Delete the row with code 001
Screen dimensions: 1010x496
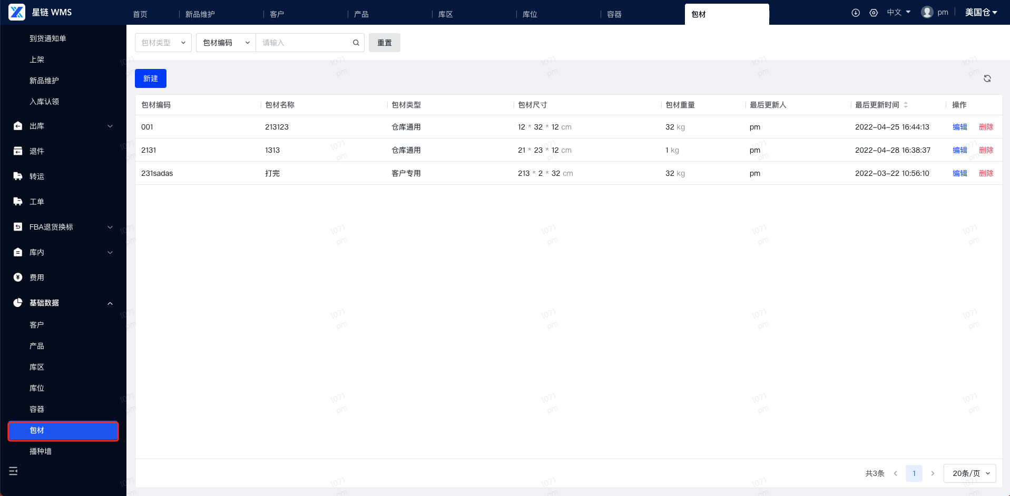point(986,127)
